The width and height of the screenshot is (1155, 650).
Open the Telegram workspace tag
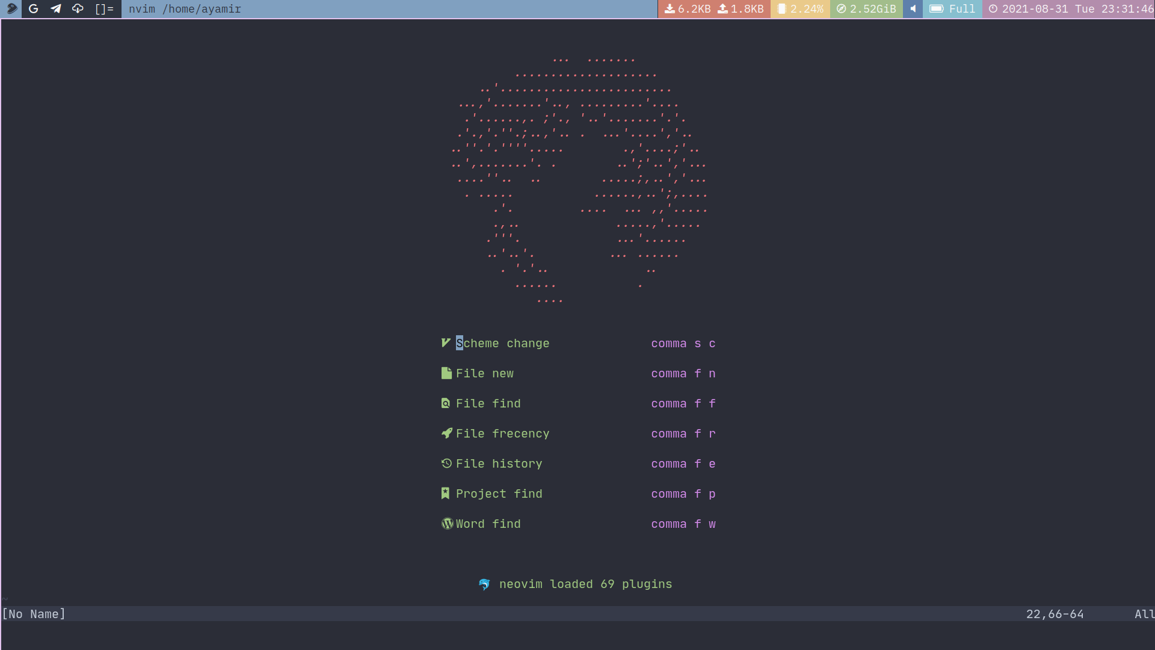56,8
